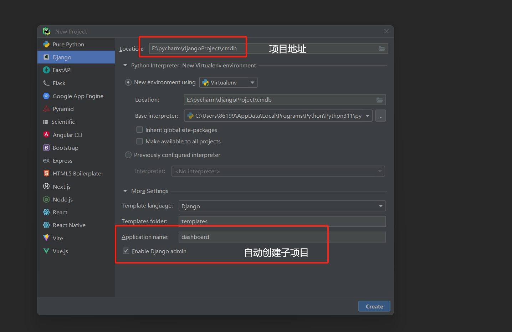Image resolution: width=512 pixels, height=332 pixels.
Task: Choose HTML5 Boilerplate list entry
Action: [76, 173]
